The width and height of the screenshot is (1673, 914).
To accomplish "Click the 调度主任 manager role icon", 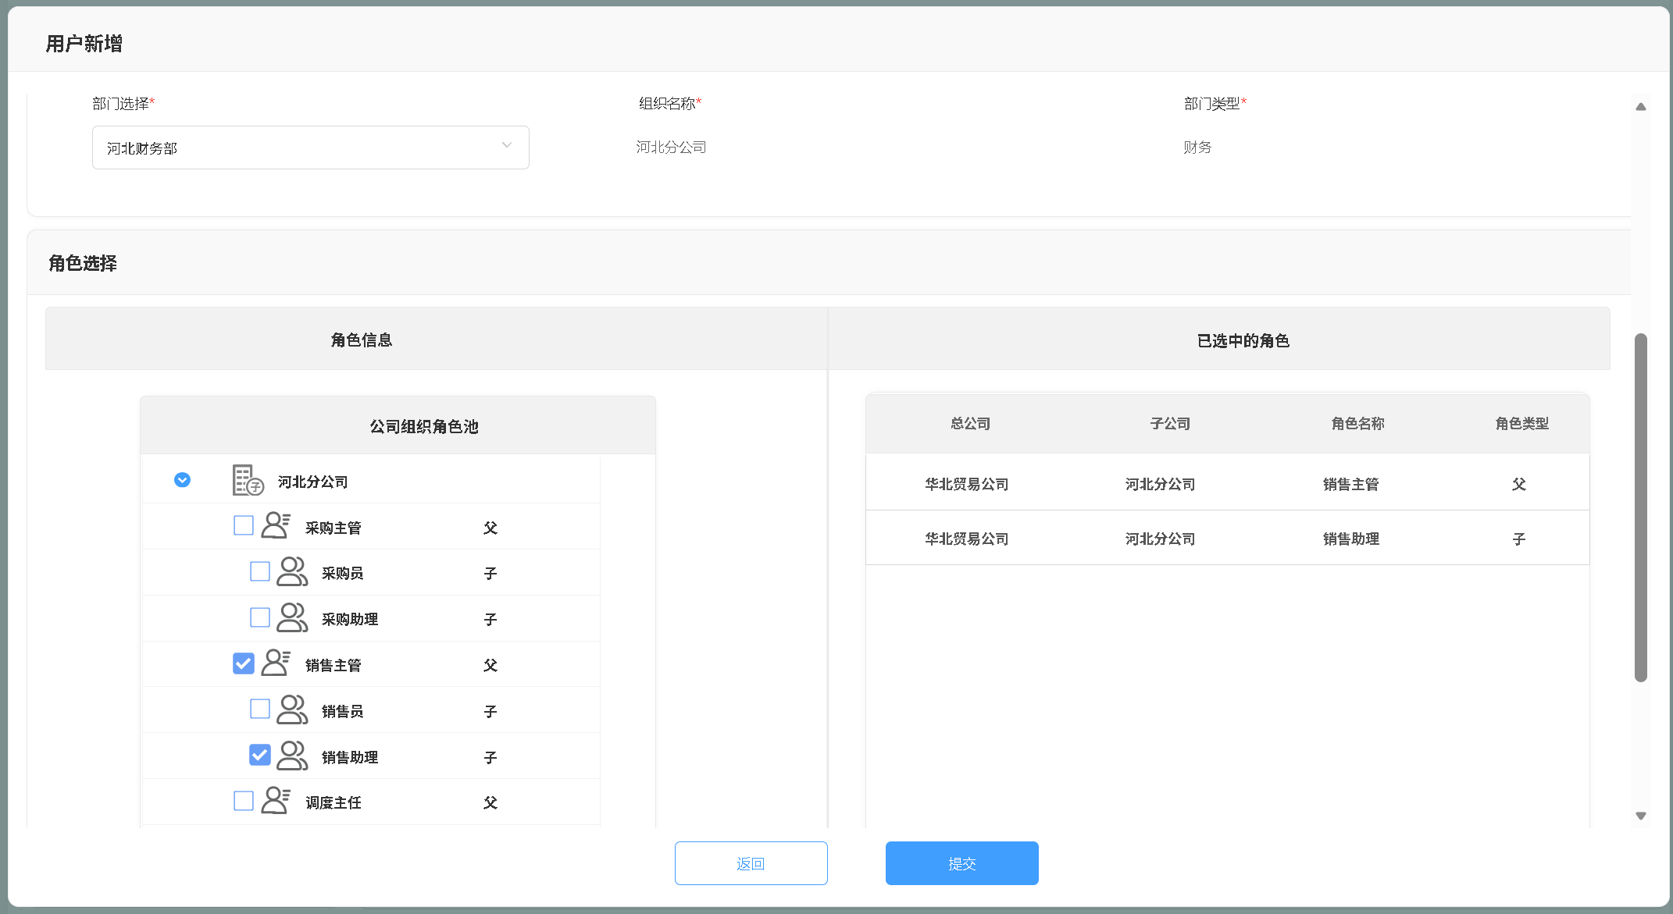I will click(276, 801).
